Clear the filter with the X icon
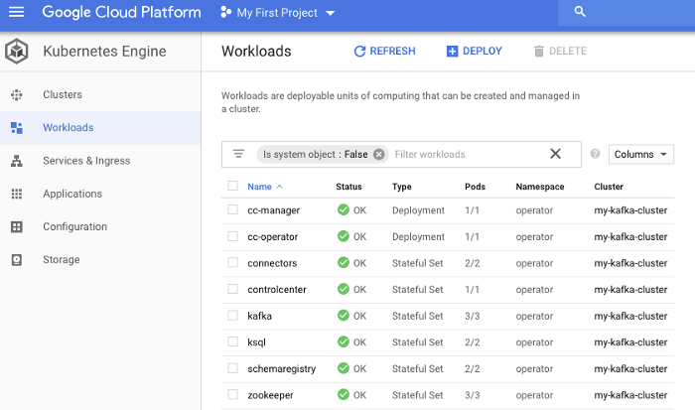This screenshot has width=695, height=410. 555,154
